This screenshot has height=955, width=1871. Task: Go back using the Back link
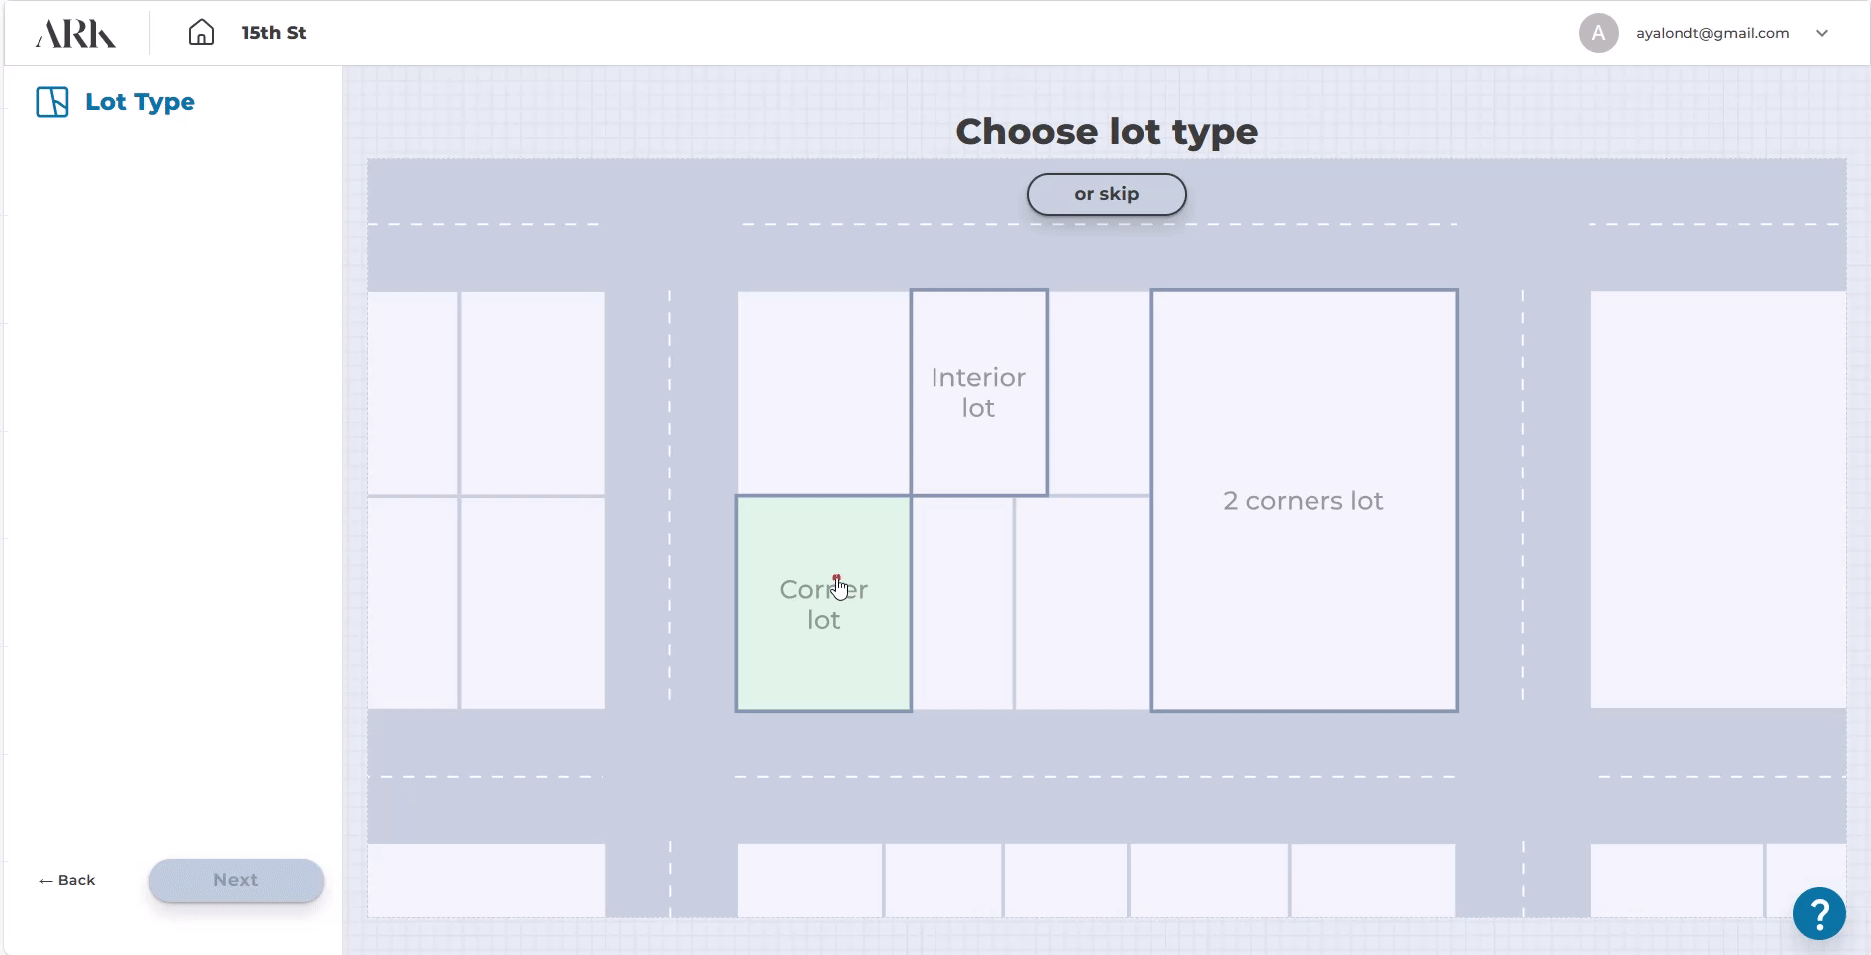67,880
